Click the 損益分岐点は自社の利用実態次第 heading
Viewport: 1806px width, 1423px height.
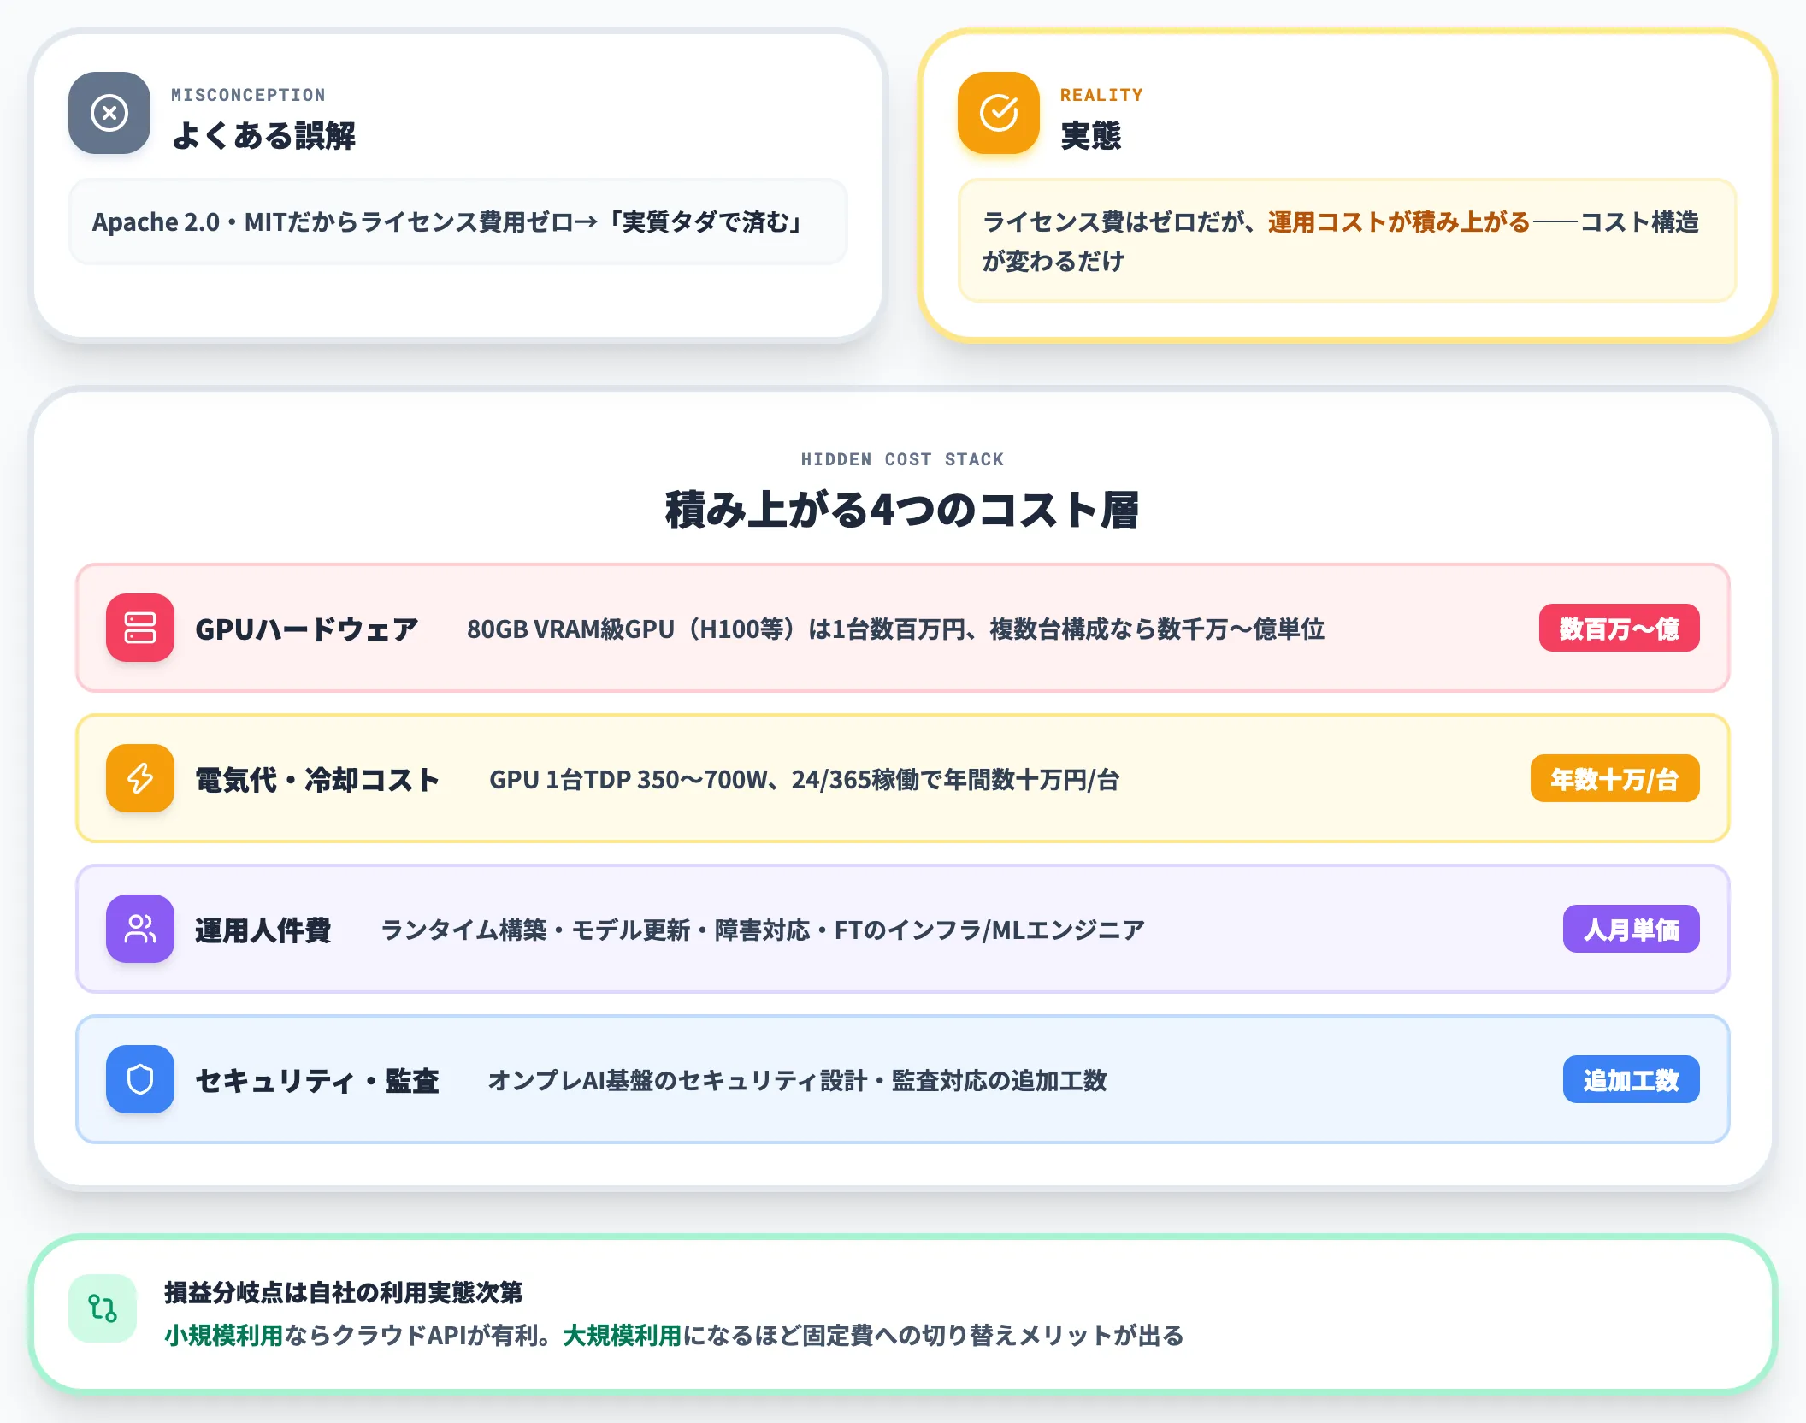[343, 1292]
